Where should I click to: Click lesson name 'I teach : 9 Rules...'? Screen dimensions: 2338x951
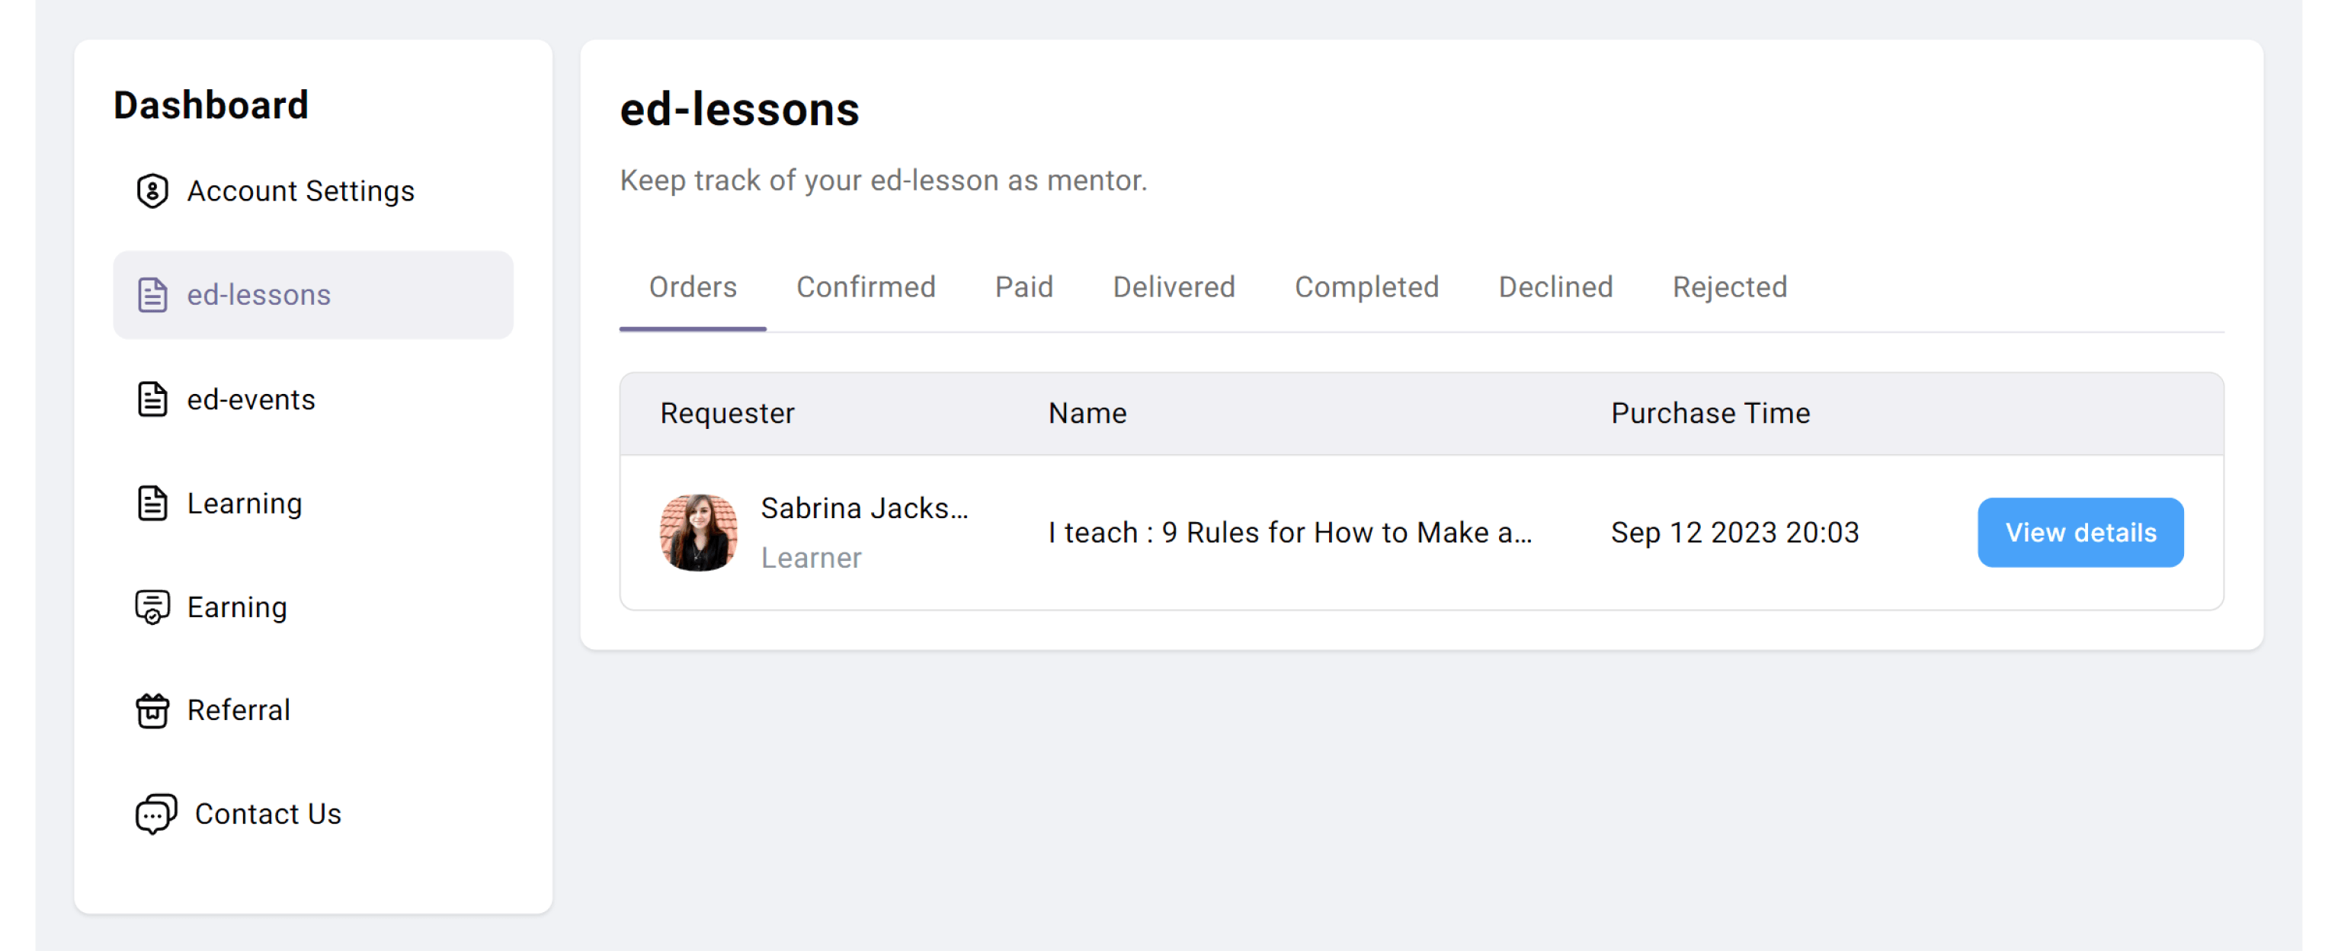coord(1289,533)
